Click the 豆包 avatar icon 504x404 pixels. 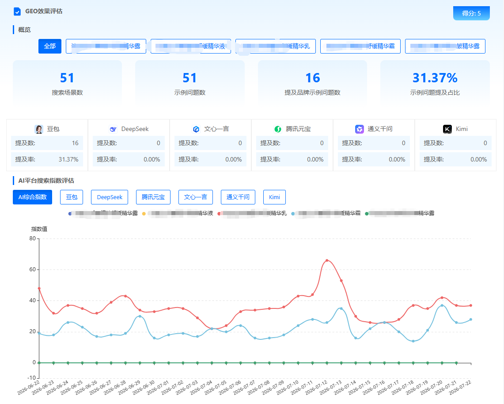tap(39, 129)
